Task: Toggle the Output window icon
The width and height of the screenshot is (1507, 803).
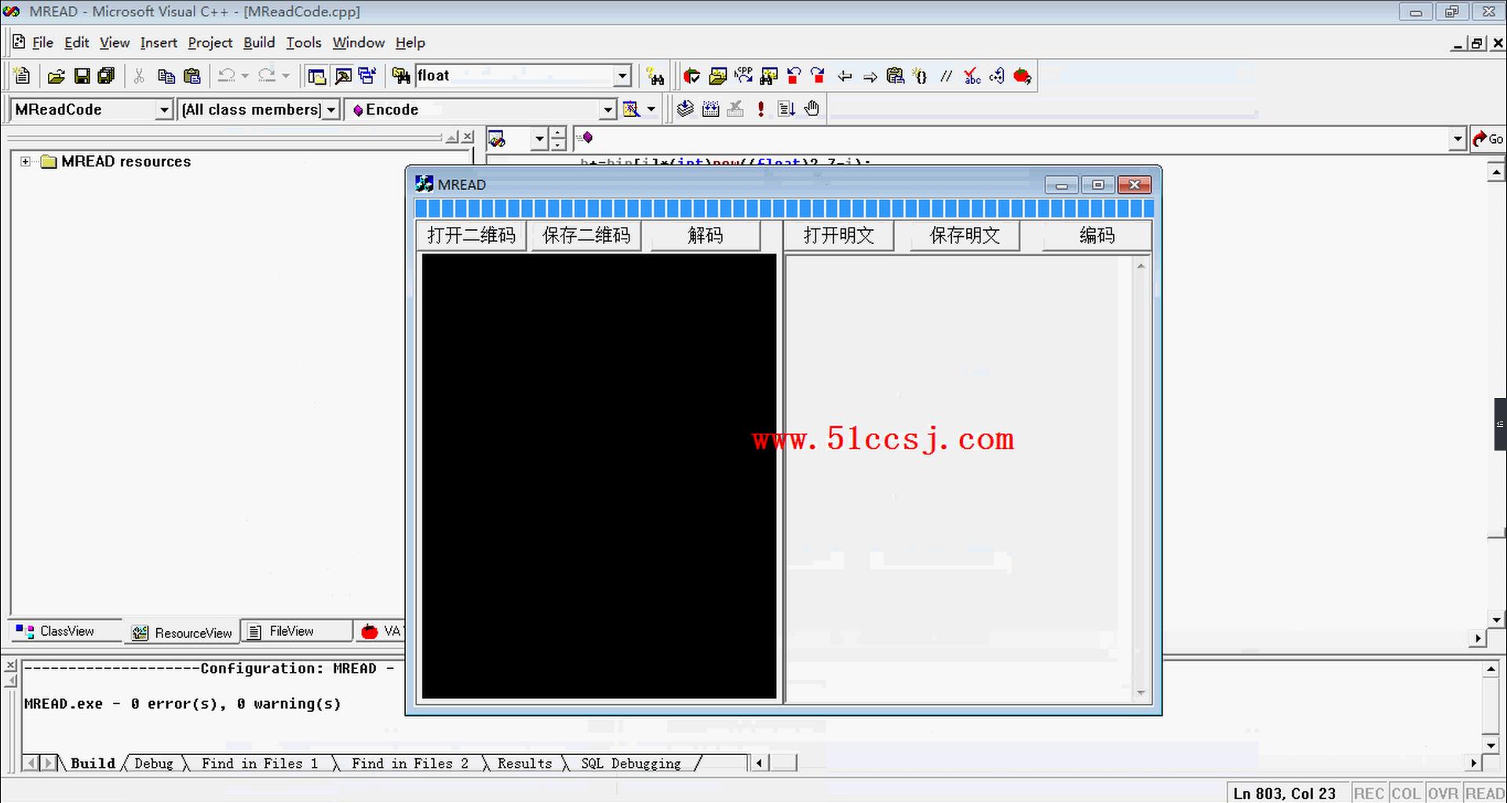Action: (343, 76)
